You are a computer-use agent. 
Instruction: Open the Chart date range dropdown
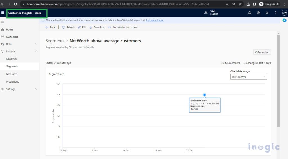click(x=249, y=77)
